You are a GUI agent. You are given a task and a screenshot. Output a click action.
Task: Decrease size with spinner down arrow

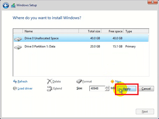tap(107, 90)
